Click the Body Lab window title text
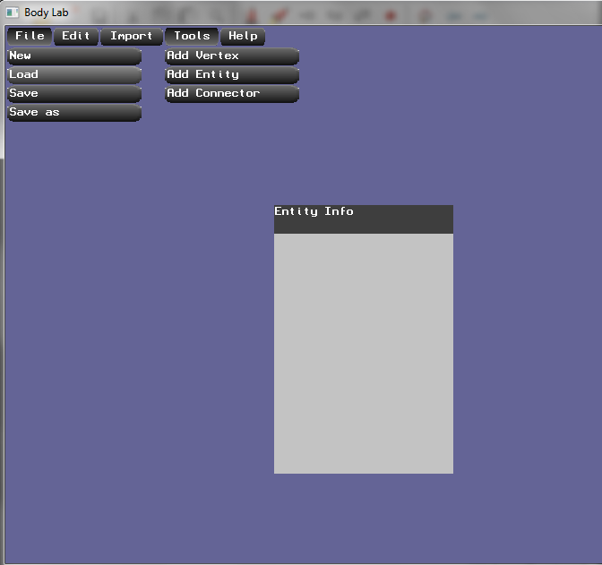The width and height of the screenshot is (602, 565). [46, 13]
